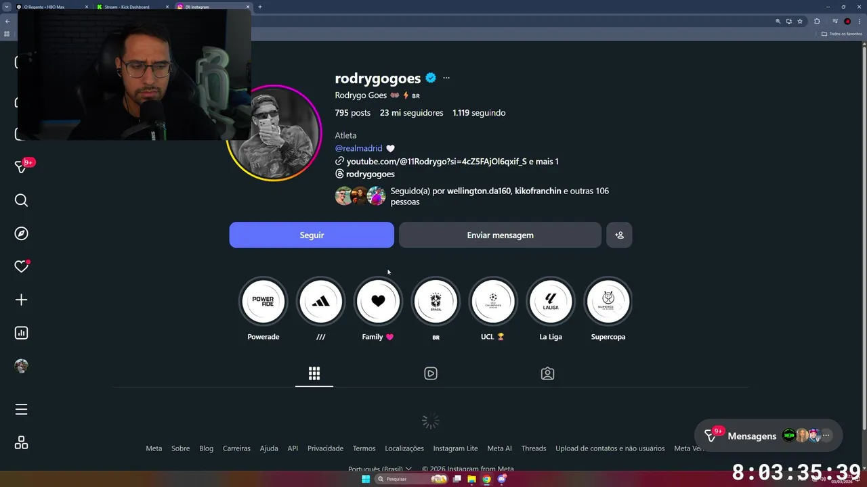
Task: Open the Meta footer link
Action: (x=154, y=448)
